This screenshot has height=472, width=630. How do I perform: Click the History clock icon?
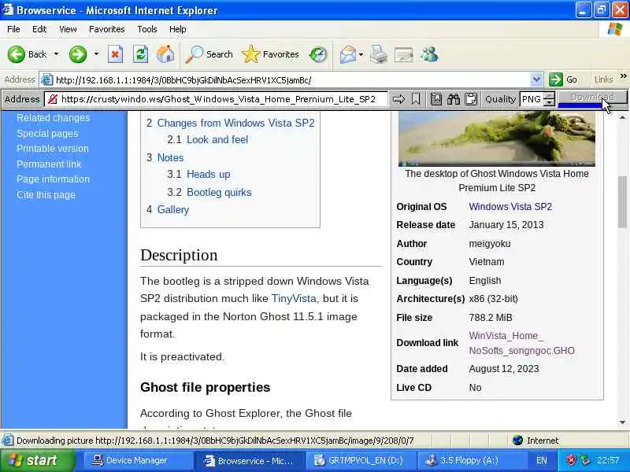(x=318, y=54)
